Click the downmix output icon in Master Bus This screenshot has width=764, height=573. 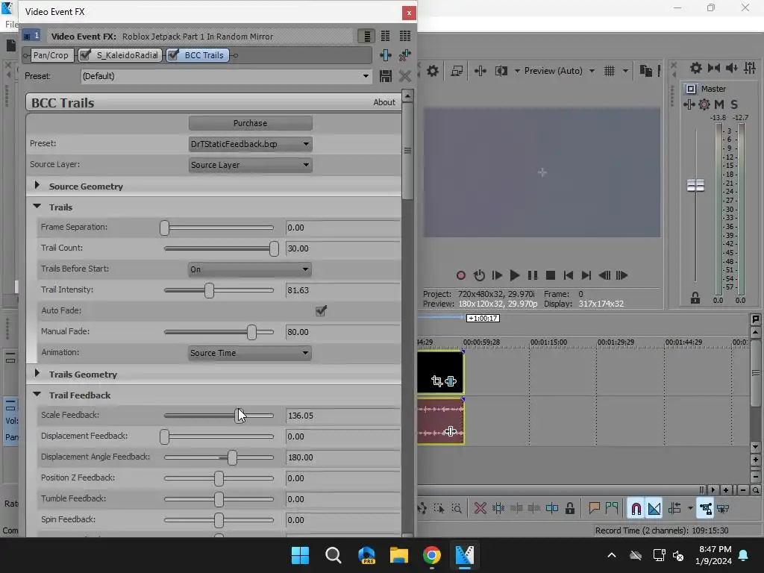pyautogui.click(x=714, y=68)
